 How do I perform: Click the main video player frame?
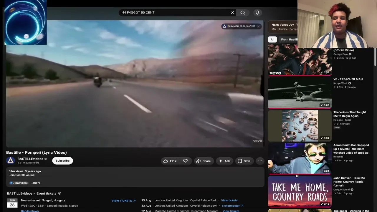point(135,84)
